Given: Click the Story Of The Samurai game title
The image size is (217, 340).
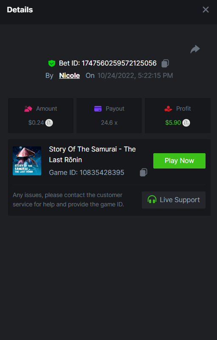Looking at the screenshot, I should pyautogui.click(x=92, y=154).
